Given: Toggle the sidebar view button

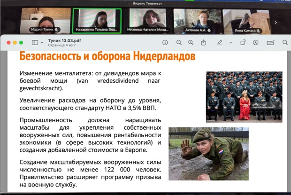Looking at the screenshot, I should point(34,43).
